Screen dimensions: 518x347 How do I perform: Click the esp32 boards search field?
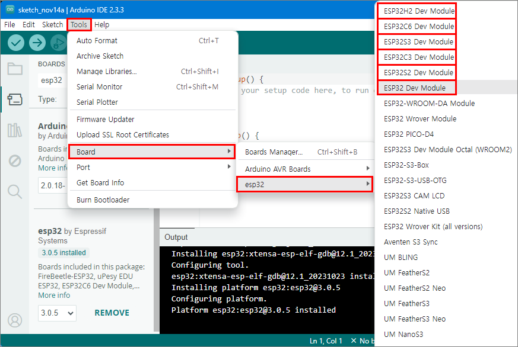[53, 81]
